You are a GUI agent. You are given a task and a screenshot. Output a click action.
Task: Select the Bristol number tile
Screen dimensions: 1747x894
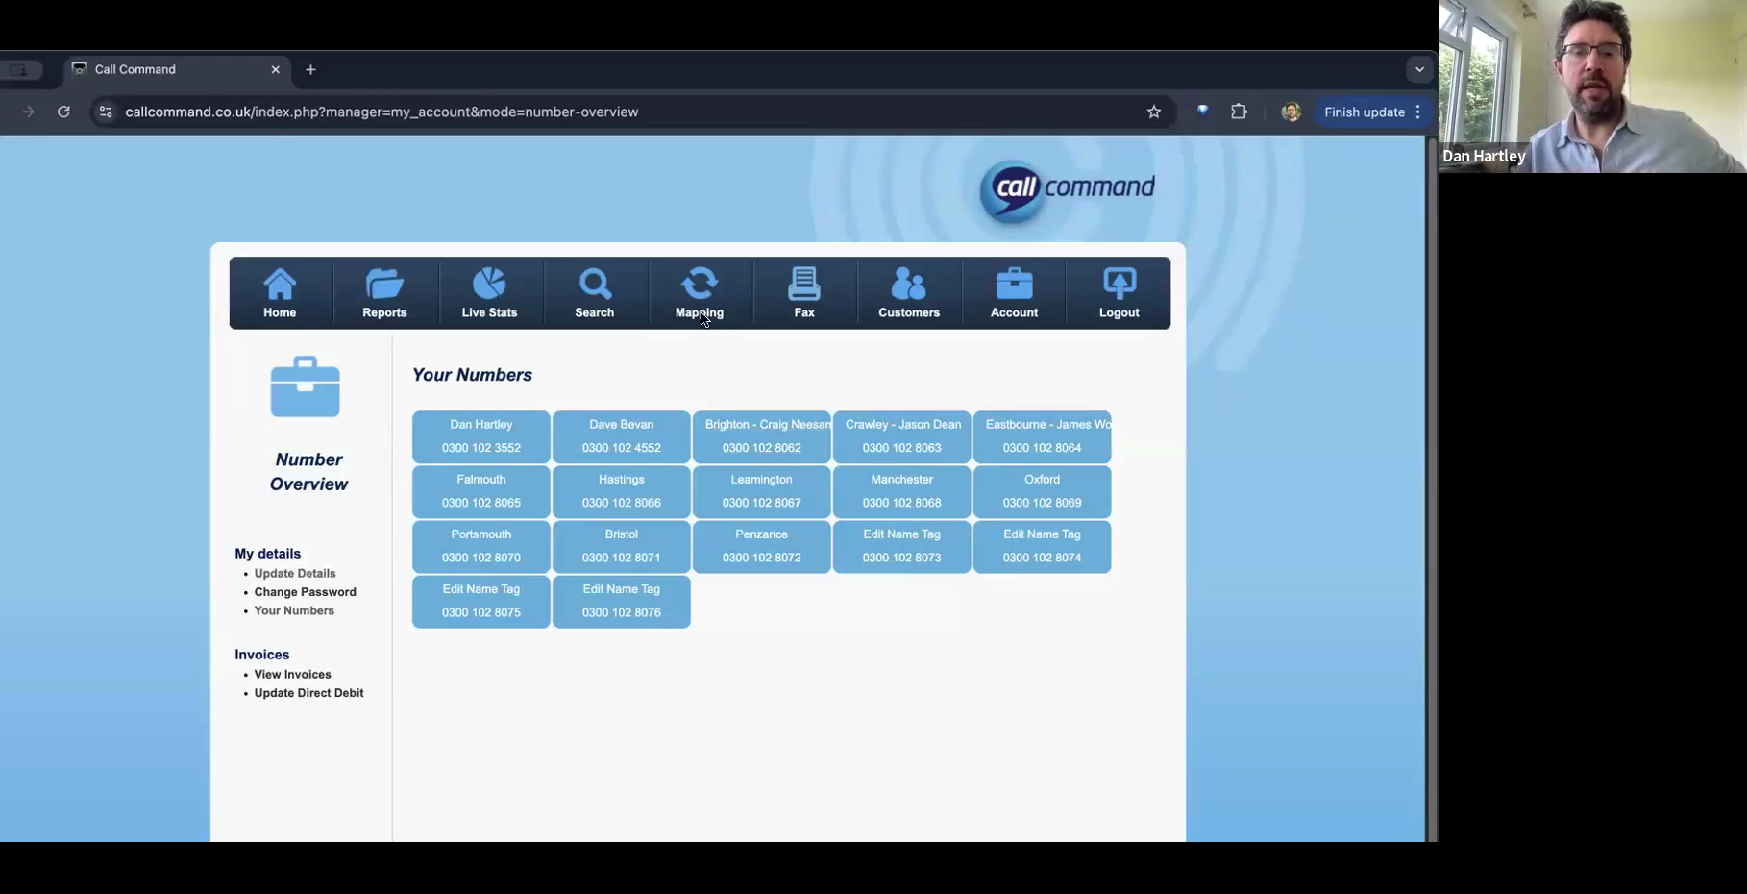622,546
